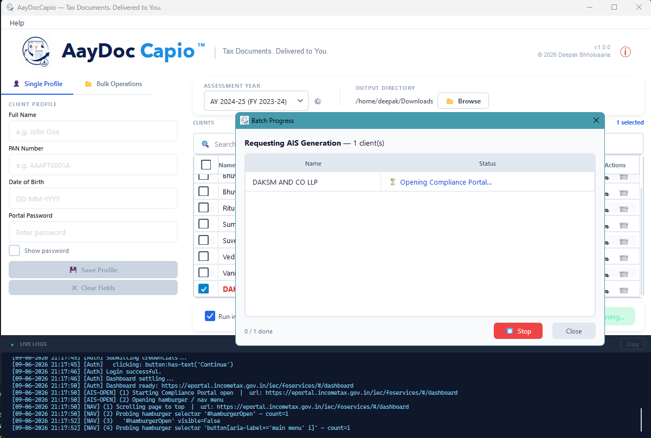Stop the batch with the red Stop button
Viewport: 651px width, 438px height.
(518, 331)
